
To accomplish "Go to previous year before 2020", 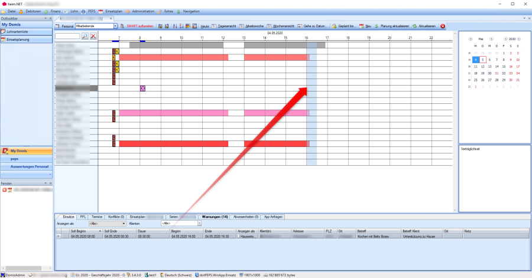I will point(505,39).
